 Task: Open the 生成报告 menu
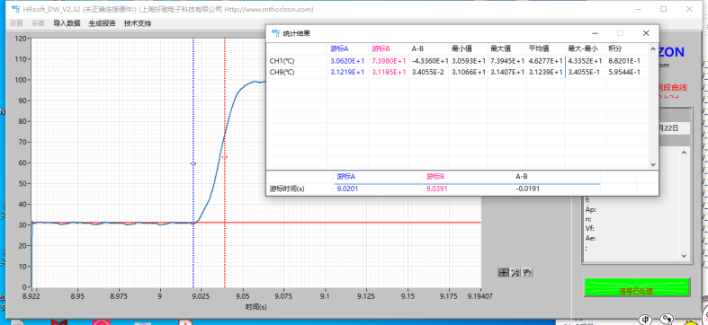coord(102,23)
